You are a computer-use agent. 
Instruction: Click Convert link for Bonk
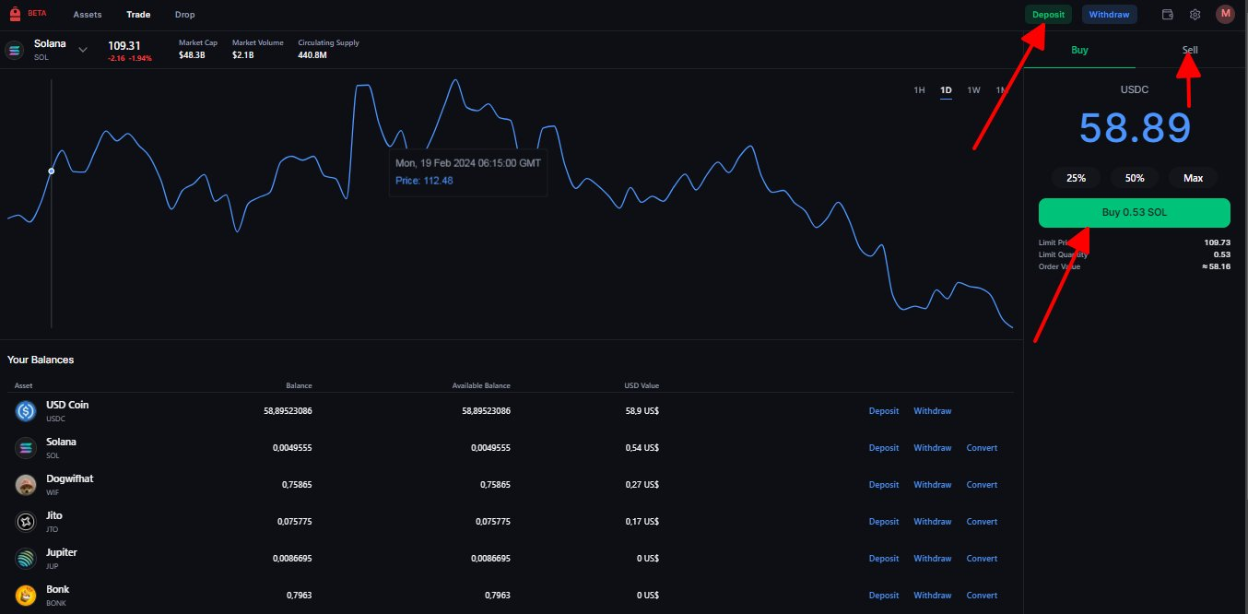pyautogui.click(x=982, y=596)
